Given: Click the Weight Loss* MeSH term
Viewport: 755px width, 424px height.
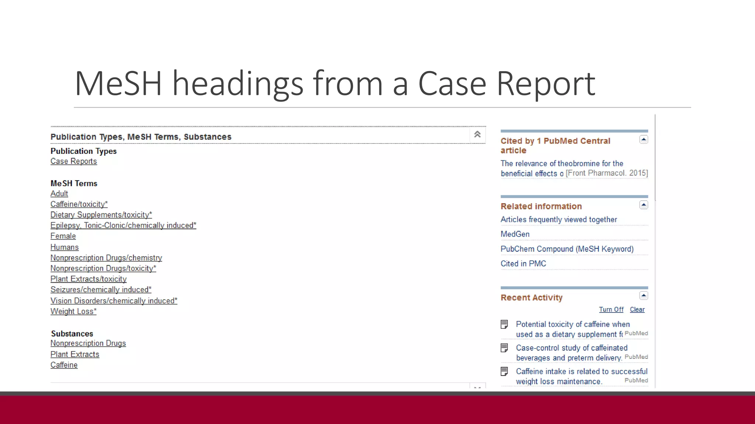Looking at the screenshot, I should coord(73,311).
